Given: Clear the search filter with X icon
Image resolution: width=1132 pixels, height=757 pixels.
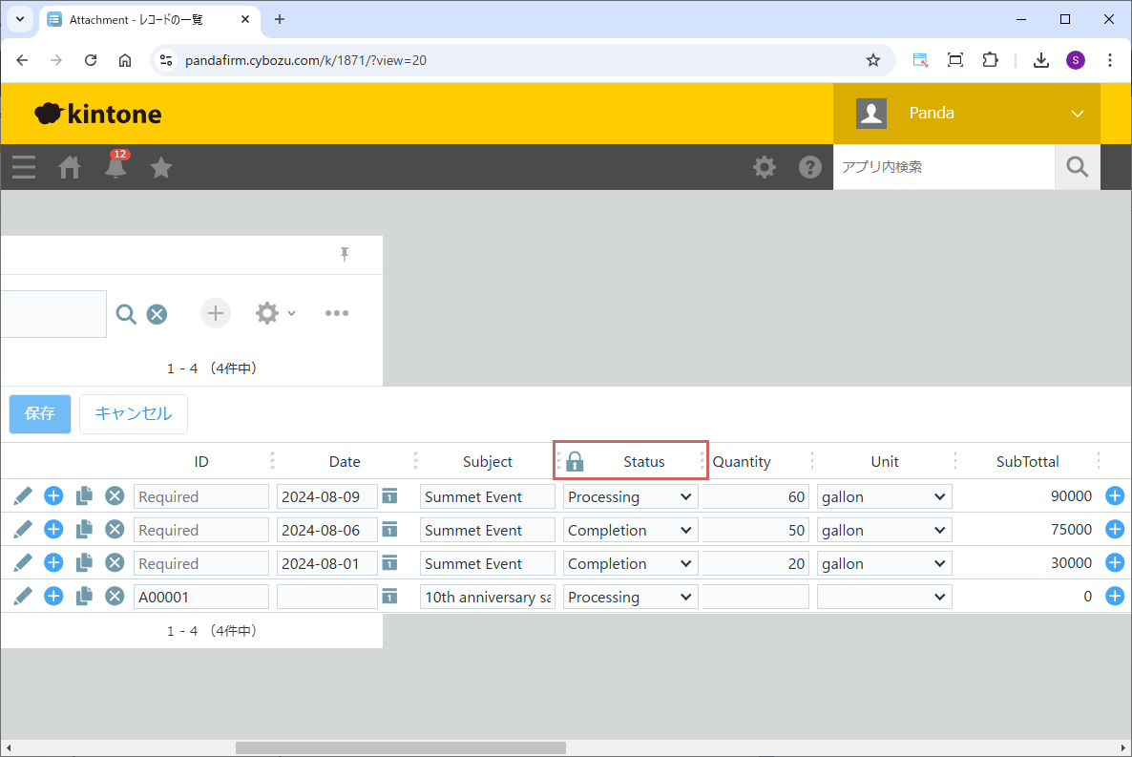Looking at the screenshot, I should pyautogui.click(x=157, y=314).
